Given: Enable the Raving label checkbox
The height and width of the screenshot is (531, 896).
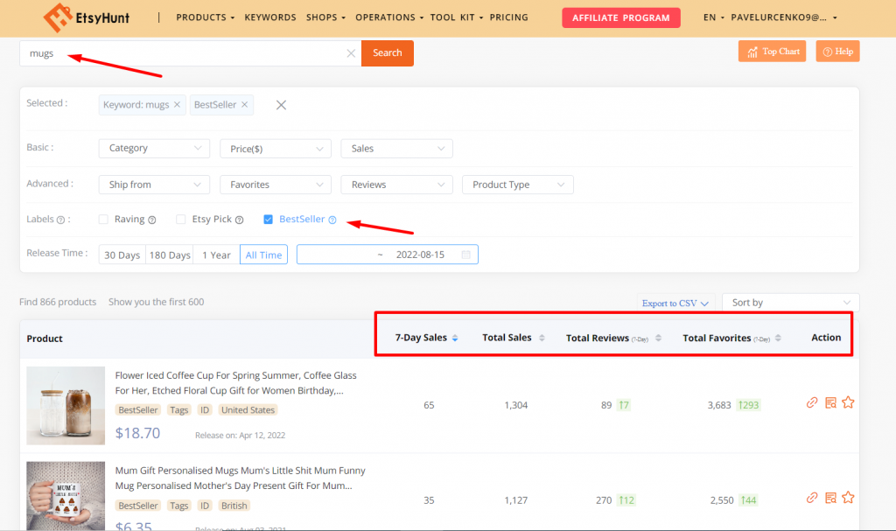Looking at the screenshot, I should (x=104, y=220).
